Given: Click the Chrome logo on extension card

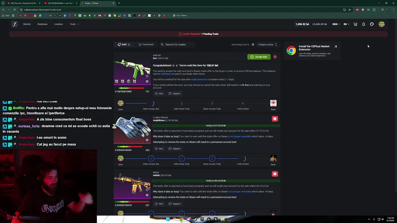Looking at the screenshot, I should (291, 51).
